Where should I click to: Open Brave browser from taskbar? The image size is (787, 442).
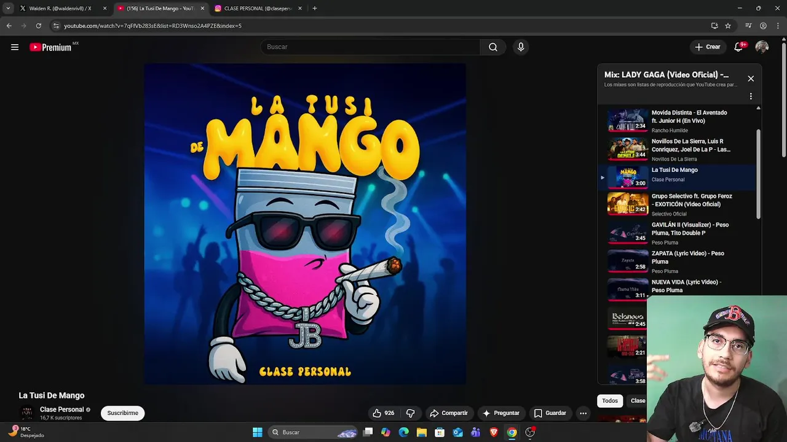494,432
